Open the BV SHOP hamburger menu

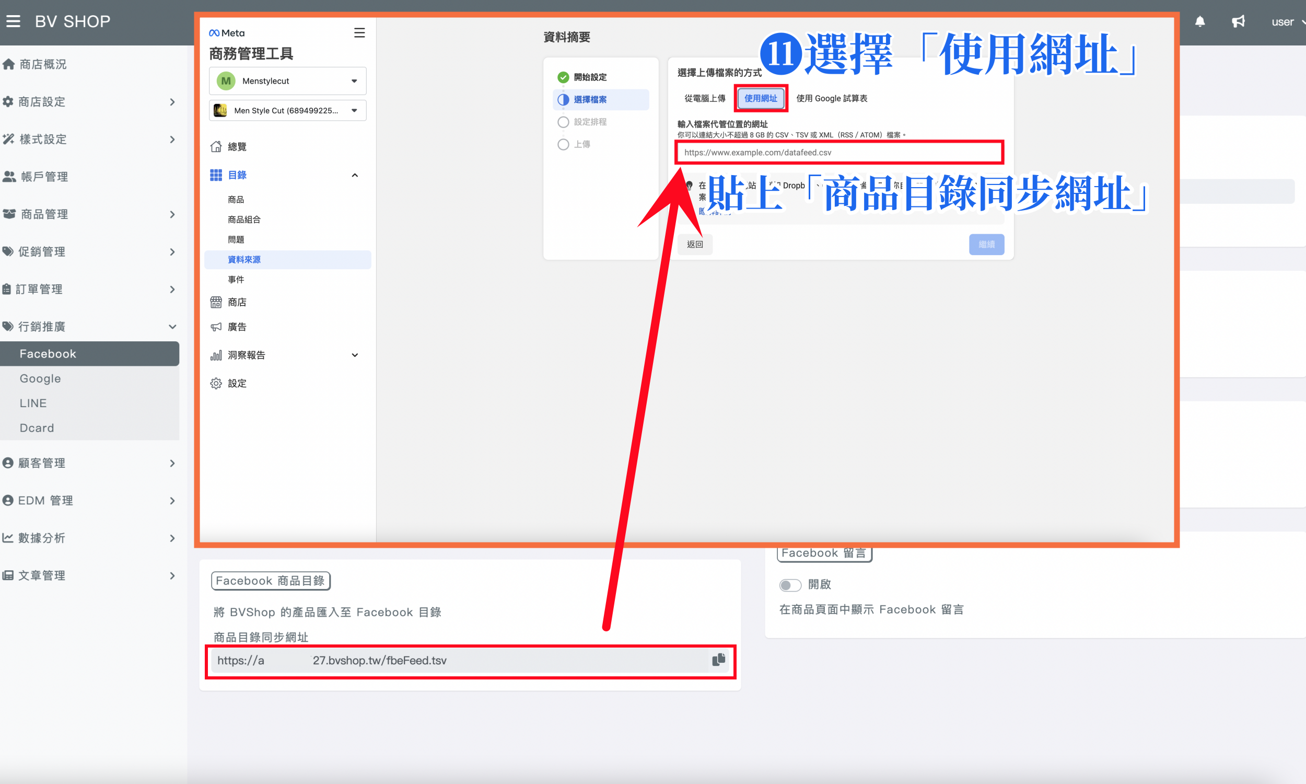pyautogui.click(x=13, y=21)
